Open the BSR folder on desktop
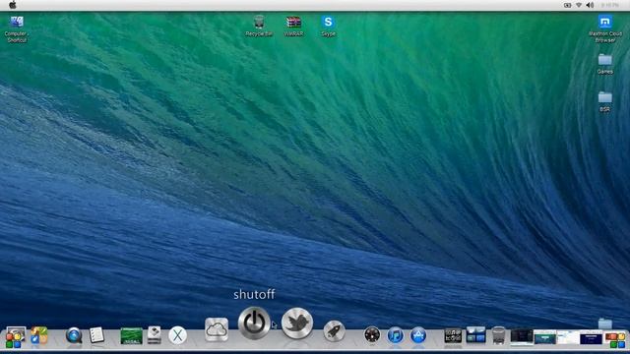The image size is (630, 354). 605,101
